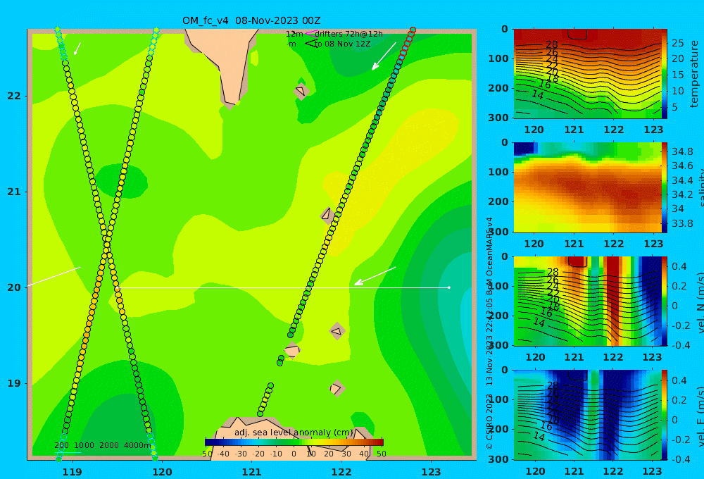
Task: Open the northward velocity section panel
Action: point(587,301)
